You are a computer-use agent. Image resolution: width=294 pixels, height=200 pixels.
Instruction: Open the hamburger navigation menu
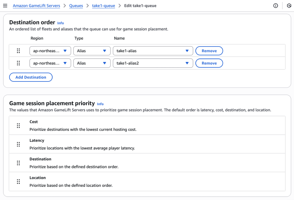click(x=5, y=6)
